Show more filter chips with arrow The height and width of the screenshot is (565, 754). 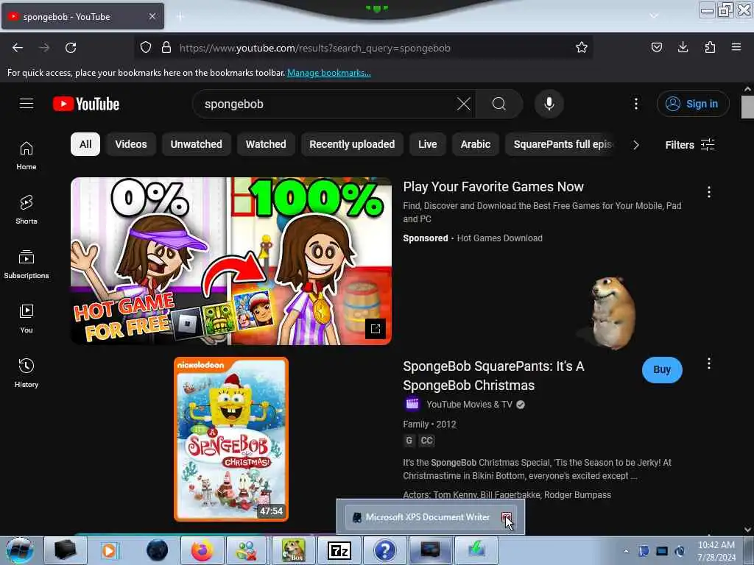[x=636, y=145]
